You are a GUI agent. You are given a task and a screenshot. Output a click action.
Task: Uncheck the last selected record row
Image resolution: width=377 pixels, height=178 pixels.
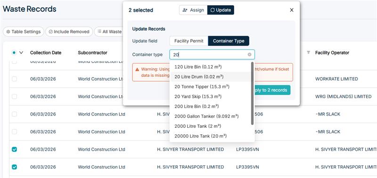pos(15,167)
